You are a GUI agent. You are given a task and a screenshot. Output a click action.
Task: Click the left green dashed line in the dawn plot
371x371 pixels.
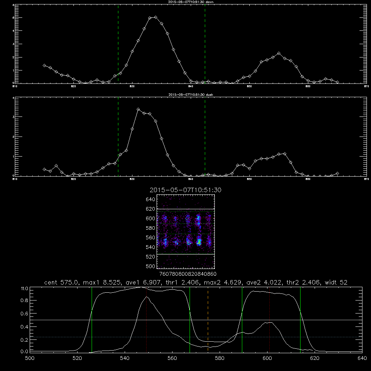pos(118,44)
